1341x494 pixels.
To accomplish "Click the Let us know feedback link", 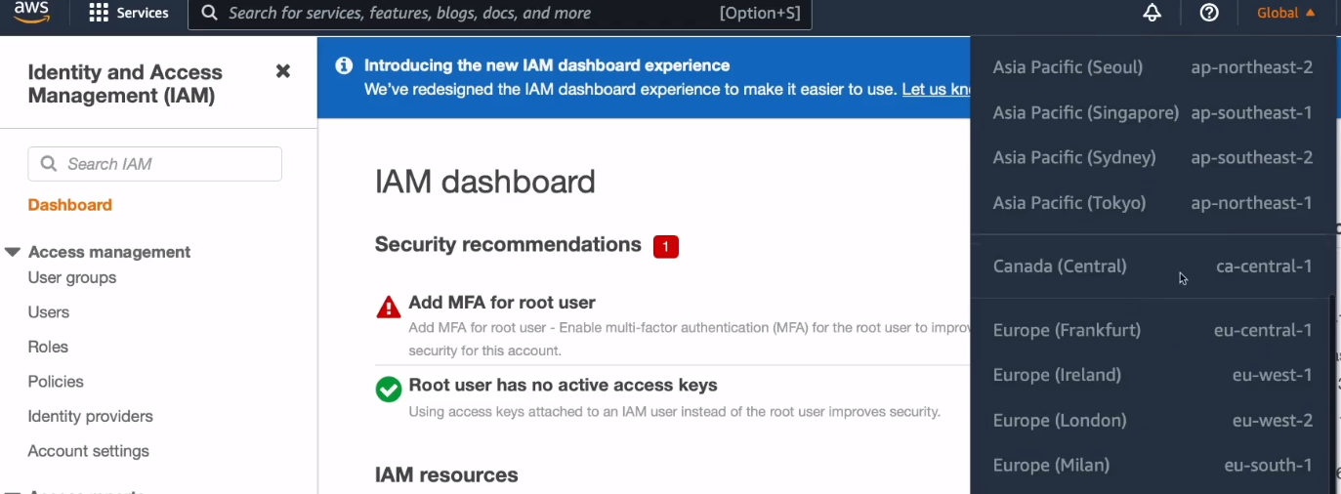I will click(x=936, y=89).
